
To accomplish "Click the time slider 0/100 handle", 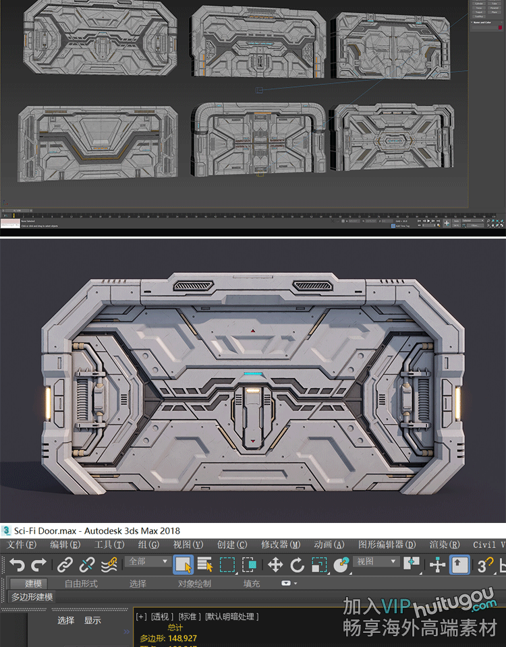I will coord(19,210).
